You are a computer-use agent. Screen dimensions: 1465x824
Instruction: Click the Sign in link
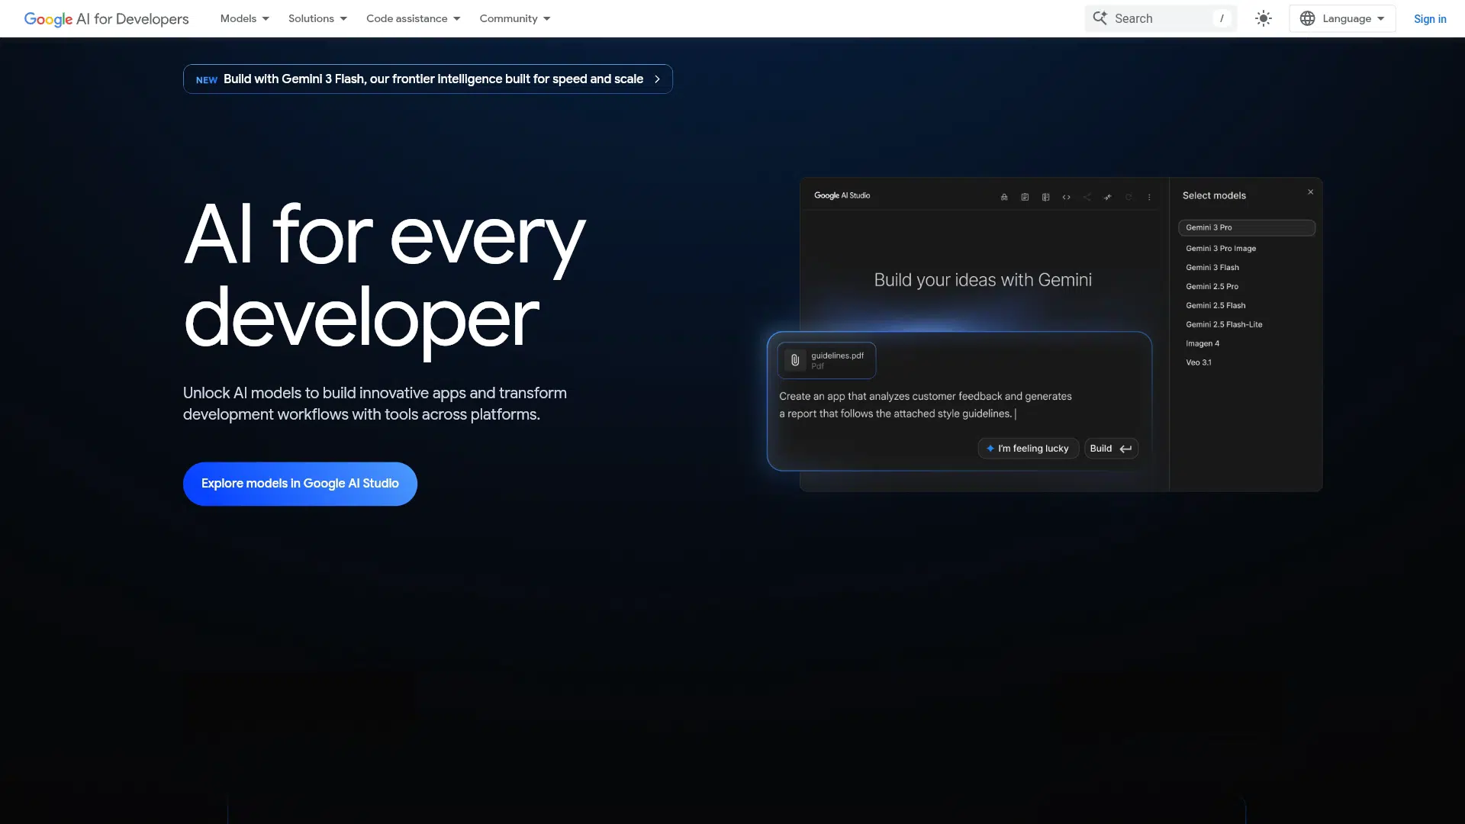click(x=1429, y=18)
